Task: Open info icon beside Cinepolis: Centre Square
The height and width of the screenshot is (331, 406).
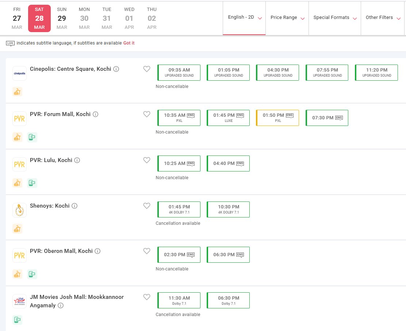Action: point(116,69)
